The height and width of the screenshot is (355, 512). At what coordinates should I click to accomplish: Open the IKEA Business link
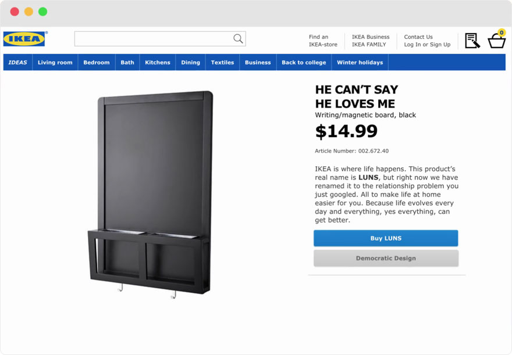pyautogui.click(x=371, y=37)
